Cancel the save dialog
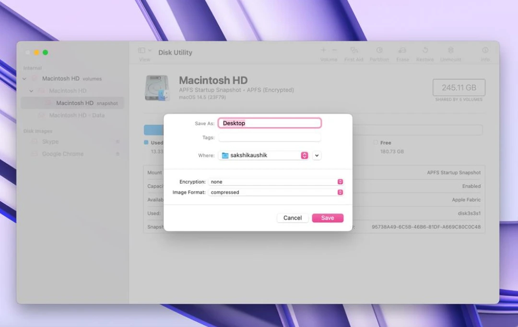 293,218
